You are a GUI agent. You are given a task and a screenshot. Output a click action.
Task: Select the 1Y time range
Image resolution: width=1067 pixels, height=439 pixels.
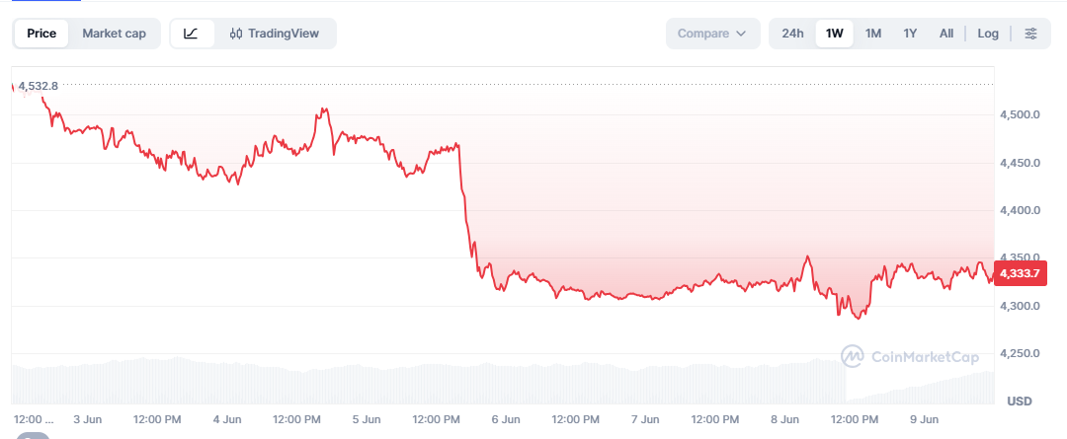[910, 34]
